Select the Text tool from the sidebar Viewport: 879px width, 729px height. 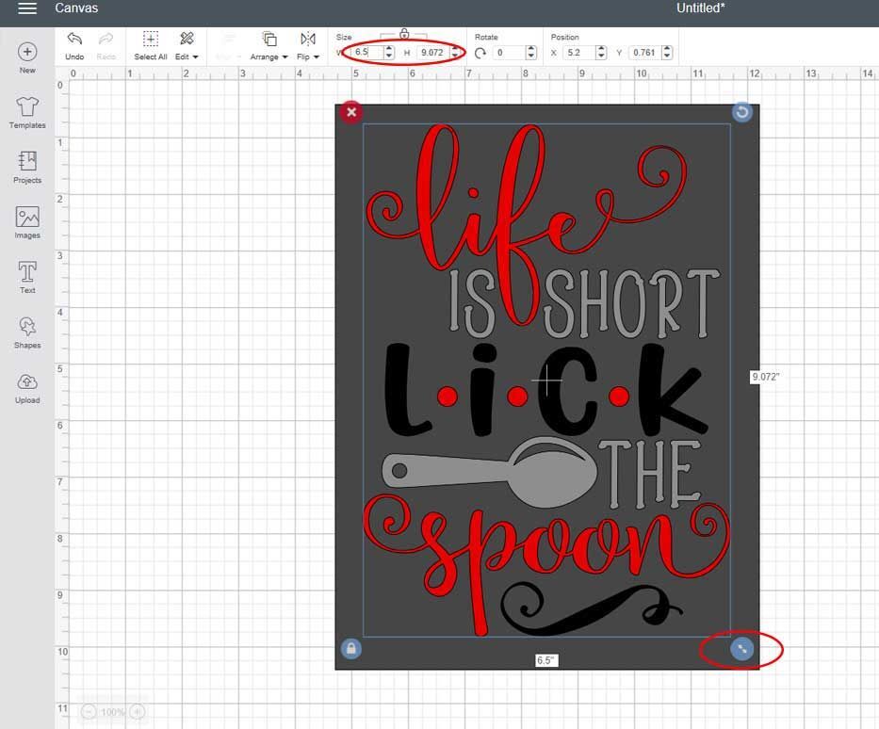[x=27, y=276]
